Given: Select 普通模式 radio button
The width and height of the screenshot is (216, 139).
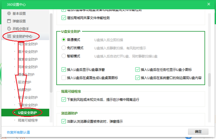Looking at the screenshot, I should click(x=63, y=40).
